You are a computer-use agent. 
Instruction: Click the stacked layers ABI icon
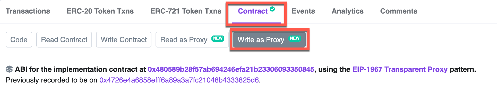[x=9, y=69]
